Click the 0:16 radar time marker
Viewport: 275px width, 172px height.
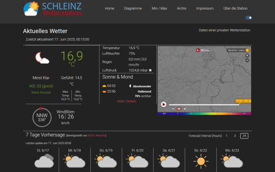click(243, 101)
